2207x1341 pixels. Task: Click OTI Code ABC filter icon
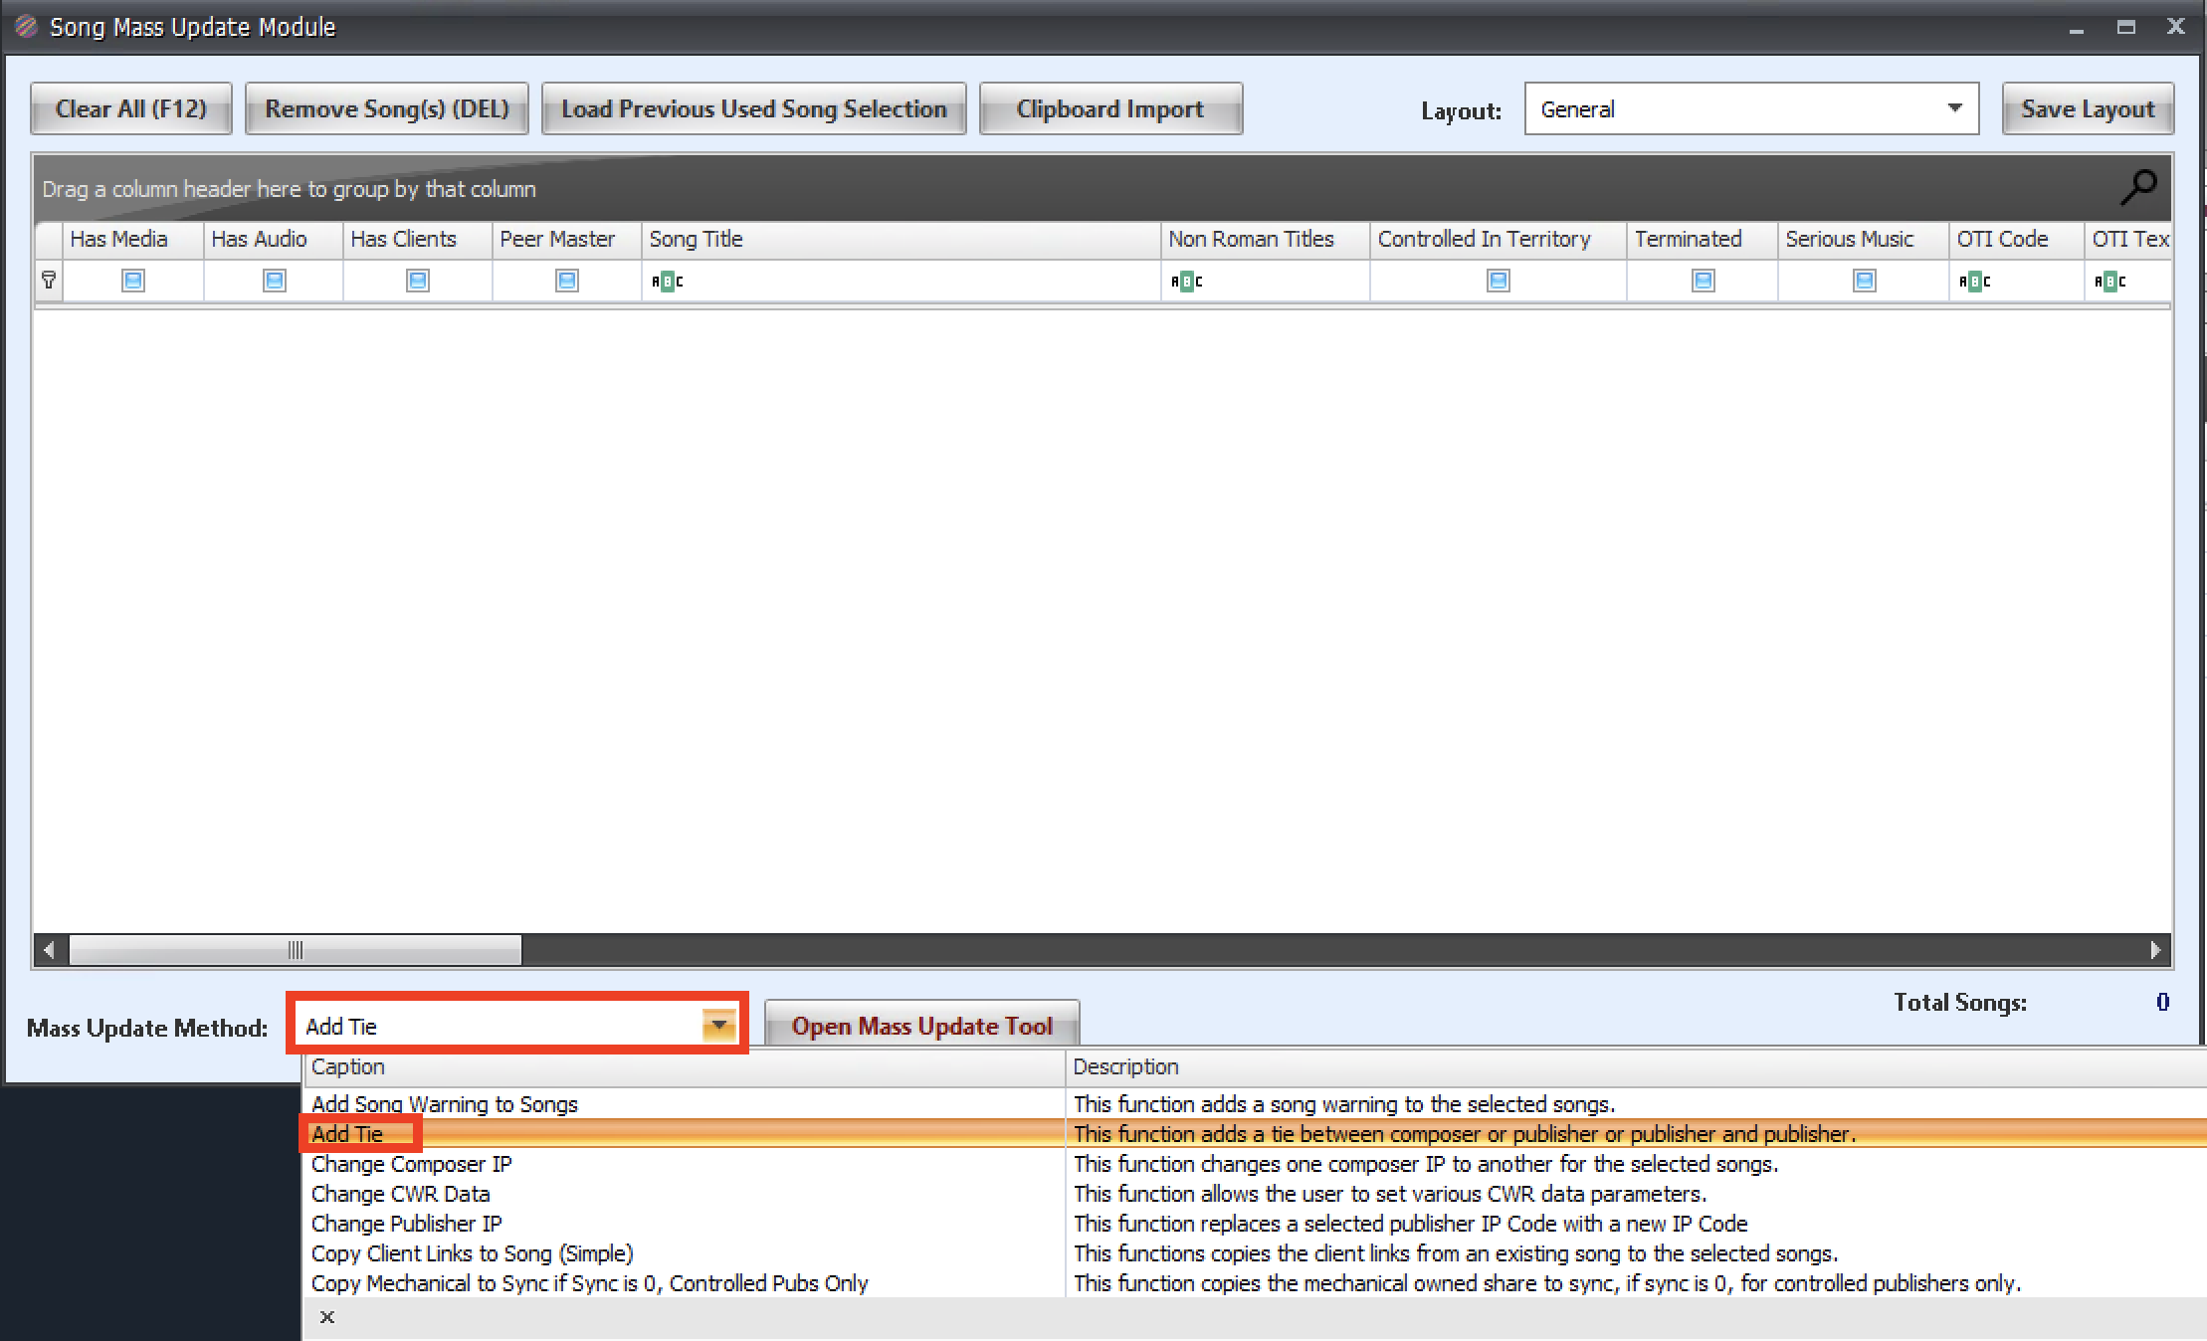(x=1974, y=282)
